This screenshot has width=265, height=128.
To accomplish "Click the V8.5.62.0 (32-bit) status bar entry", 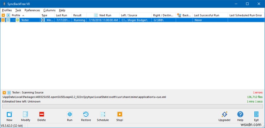I will click(12, 126).
